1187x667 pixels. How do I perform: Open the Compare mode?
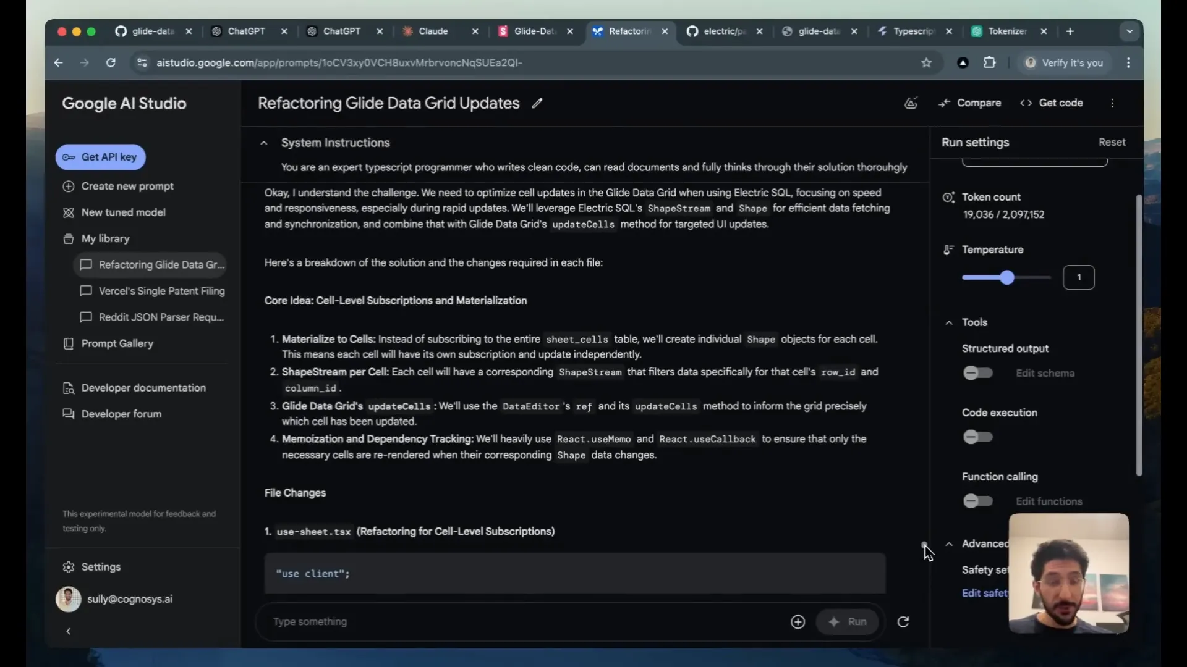point(969,103)
